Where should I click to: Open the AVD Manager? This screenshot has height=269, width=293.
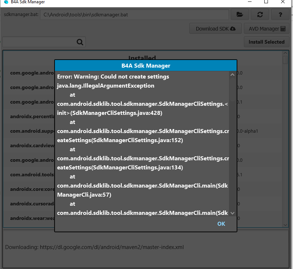(x=266, y=28)
